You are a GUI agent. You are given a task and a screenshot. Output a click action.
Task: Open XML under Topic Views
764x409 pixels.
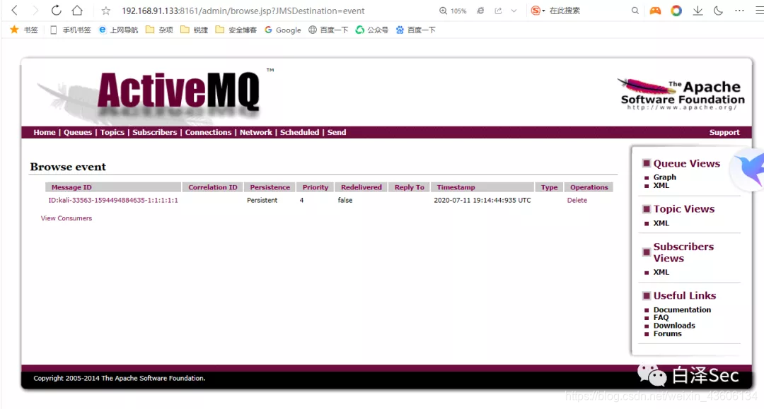pos(661,223)
